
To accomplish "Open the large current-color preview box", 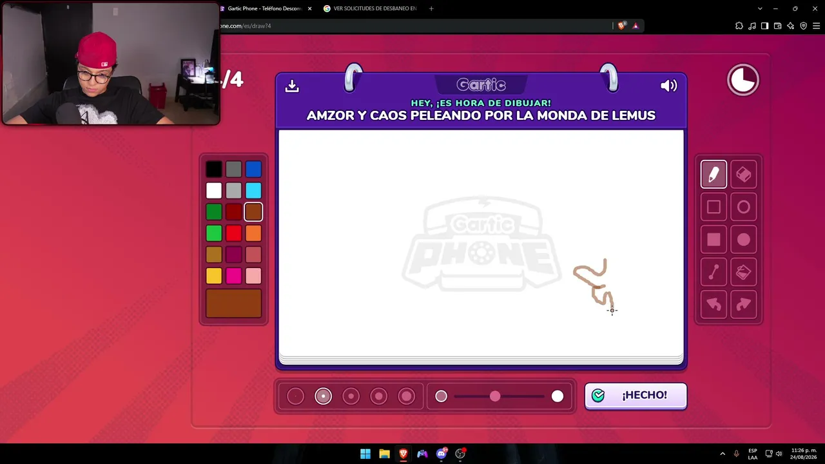I will pos(233,304).
